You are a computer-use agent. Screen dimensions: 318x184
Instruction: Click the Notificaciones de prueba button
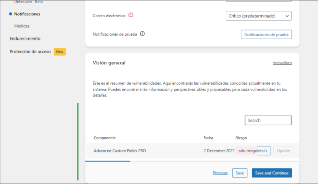[x=266, y=34]
